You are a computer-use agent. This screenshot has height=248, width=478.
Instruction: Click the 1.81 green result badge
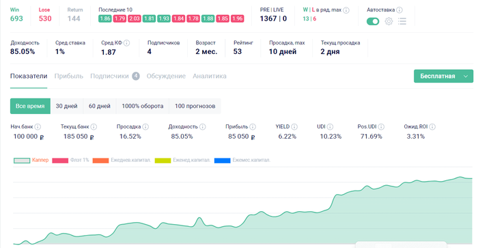(149, 18)
